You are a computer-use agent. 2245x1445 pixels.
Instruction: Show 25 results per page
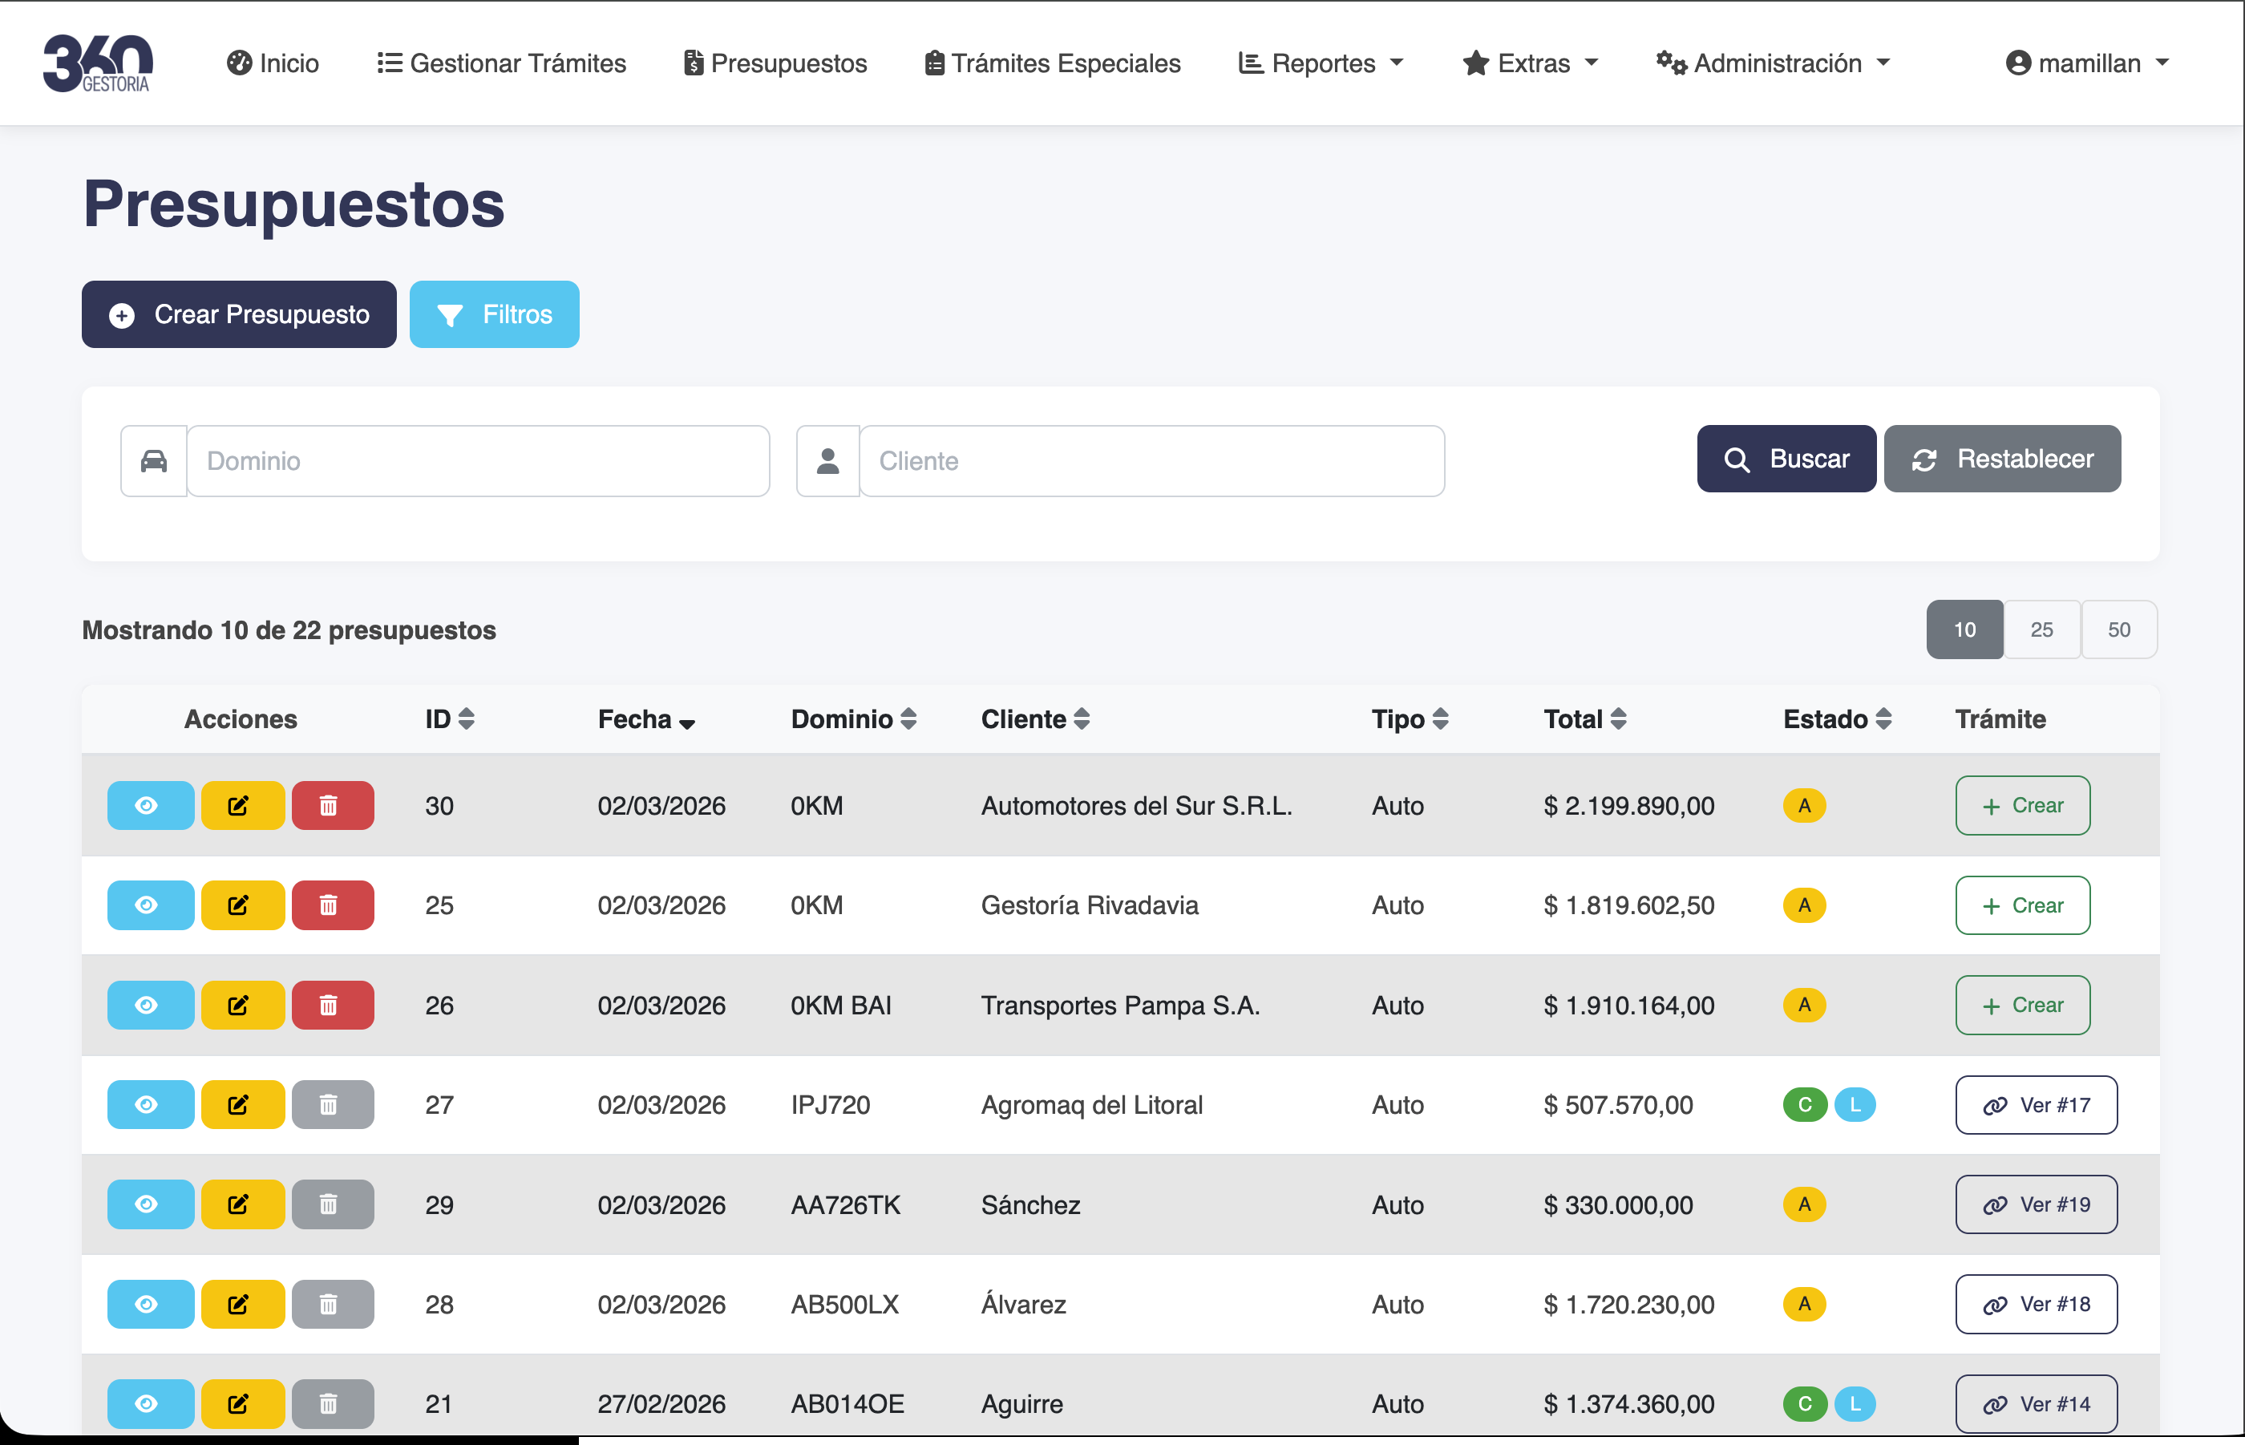2041,629
